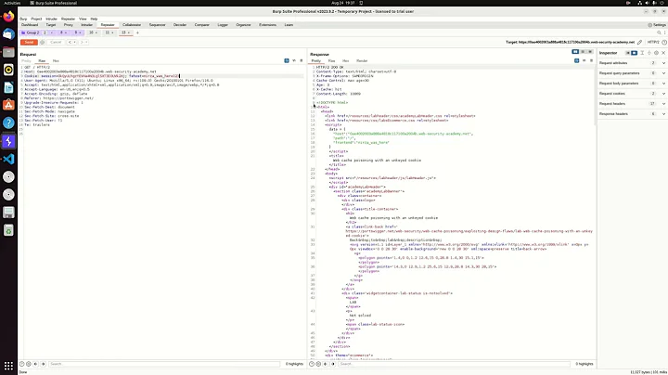Viewport: 668px width, 375px height.
Task: Open the Repeater menu in the menu bar
Action: [x=68, y=19]
